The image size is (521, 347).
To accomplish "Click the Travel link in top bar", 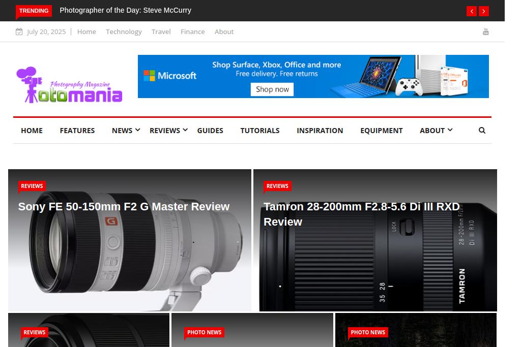I will tap(161, 32).
